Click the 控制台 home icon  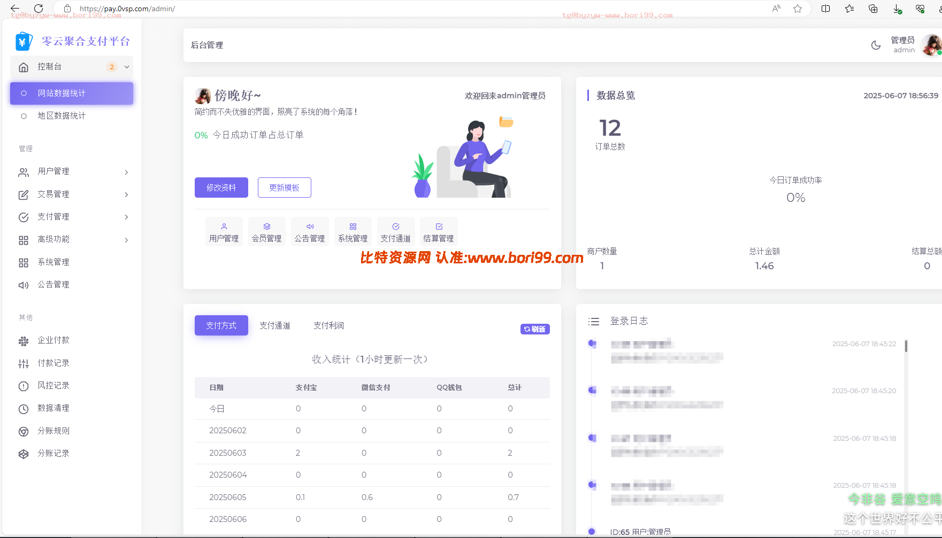click(x=24, y=67)
